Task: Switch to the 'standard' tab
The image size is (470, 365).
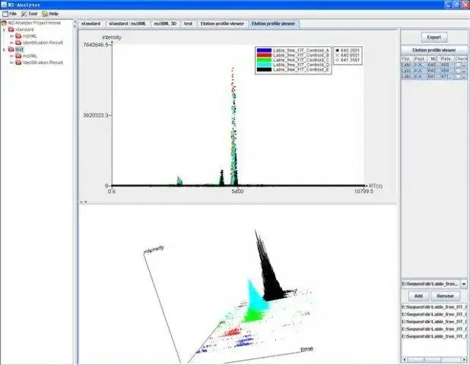Action: pos(91,24)
